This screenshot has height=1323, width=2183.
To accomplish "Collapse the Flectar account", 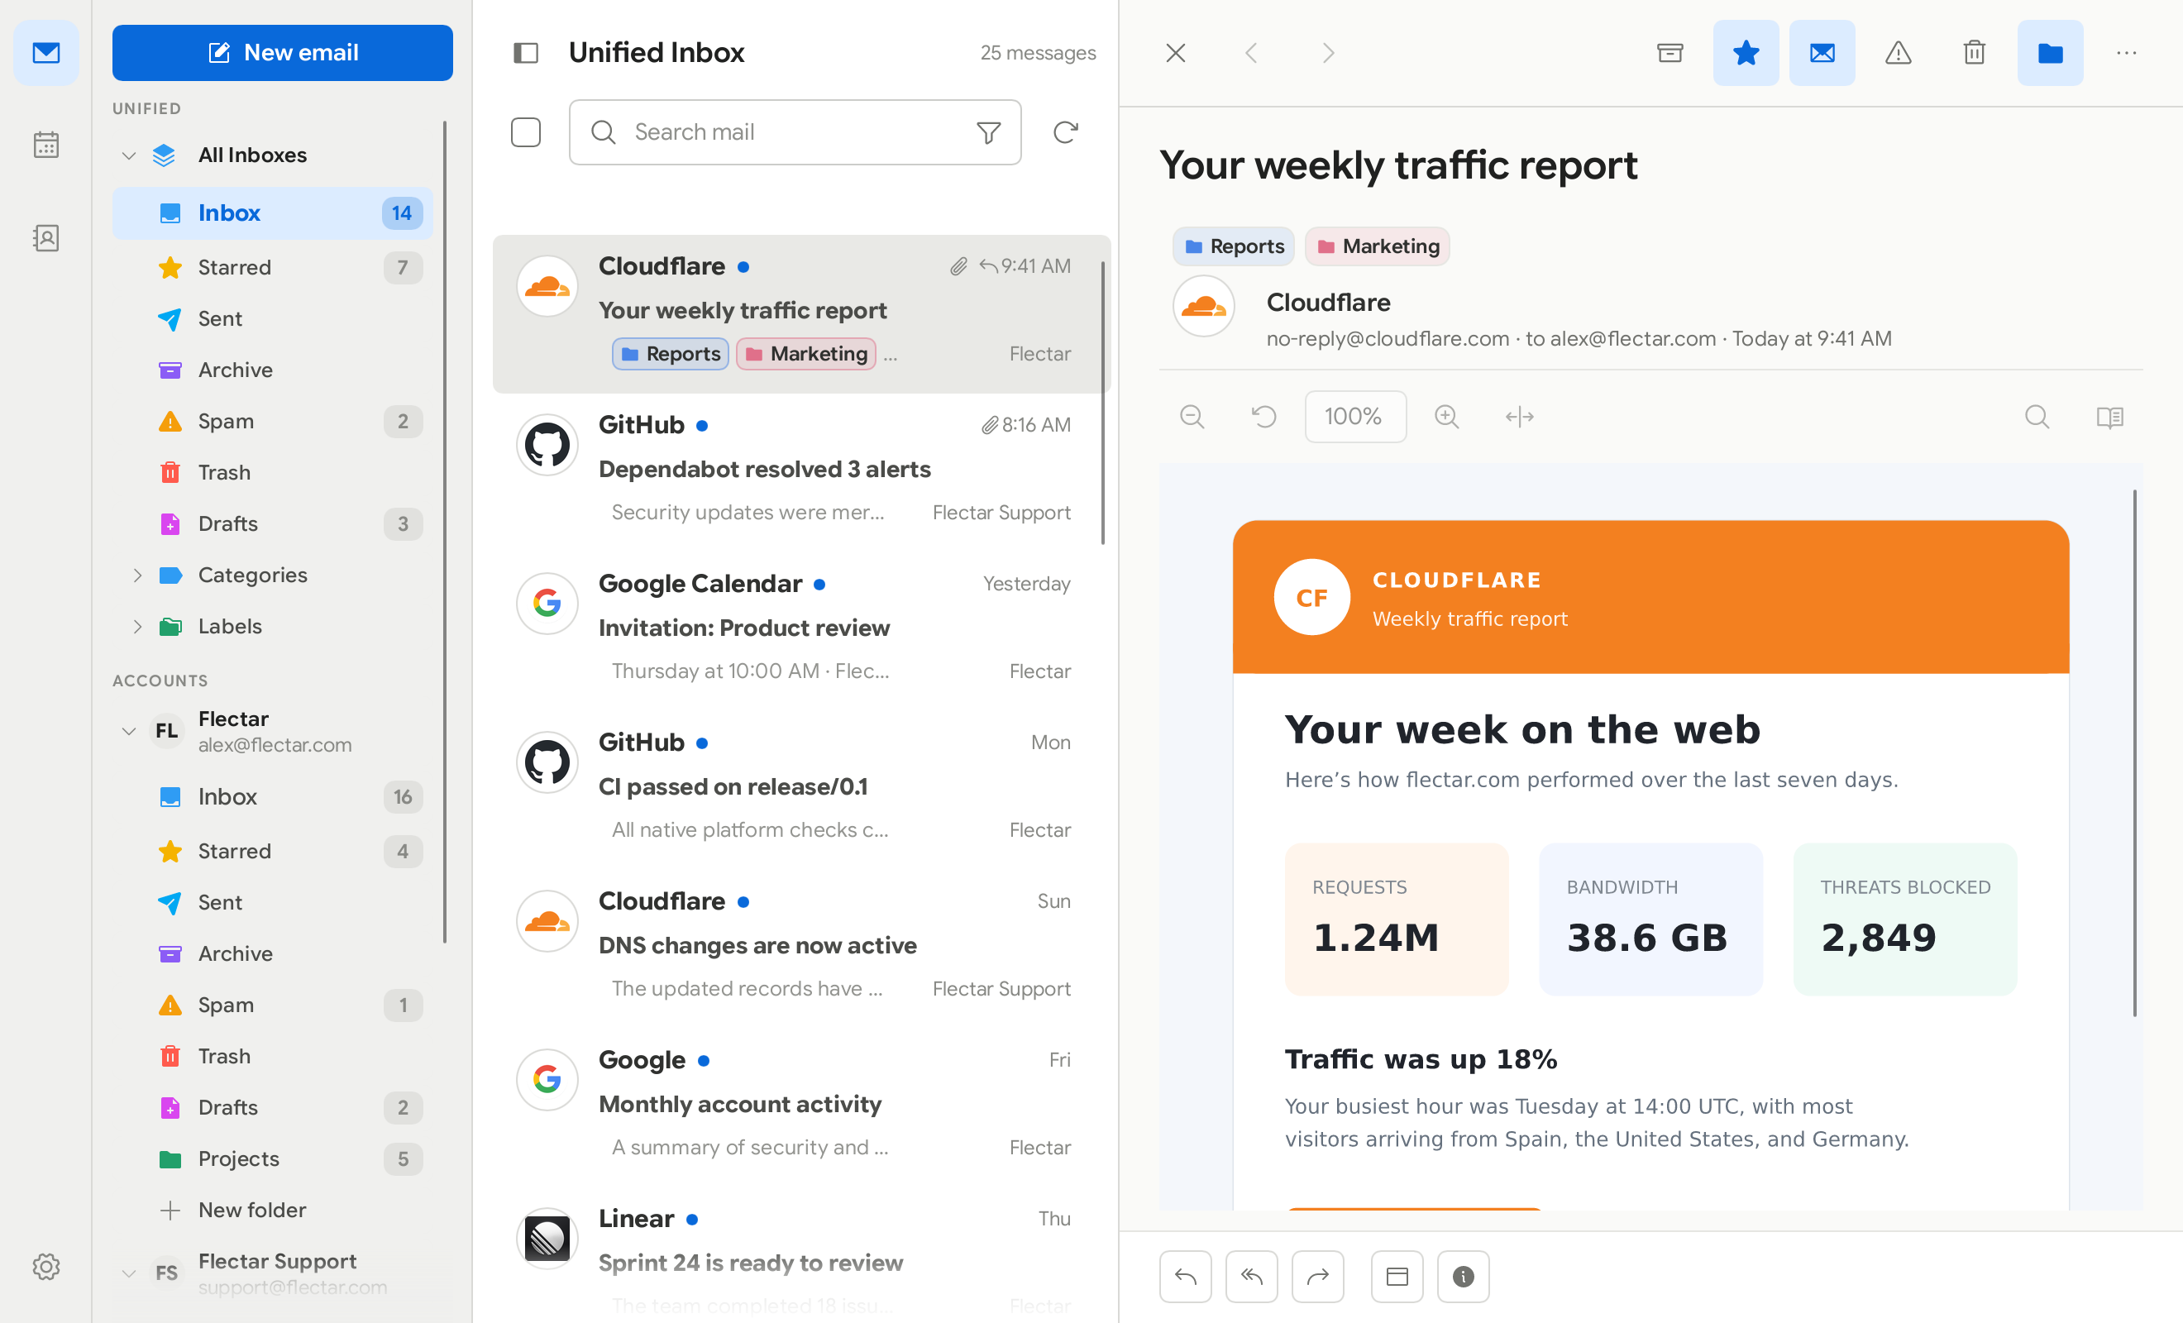I will coord(129,731).
